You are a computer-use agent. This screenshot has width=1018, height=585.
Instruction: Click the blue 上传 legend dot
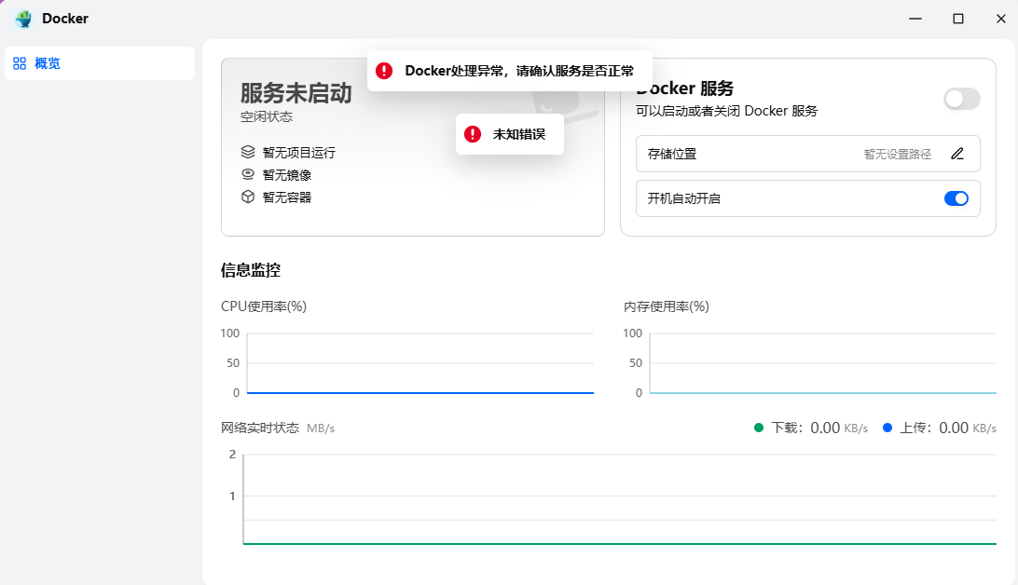pos(887,428)
